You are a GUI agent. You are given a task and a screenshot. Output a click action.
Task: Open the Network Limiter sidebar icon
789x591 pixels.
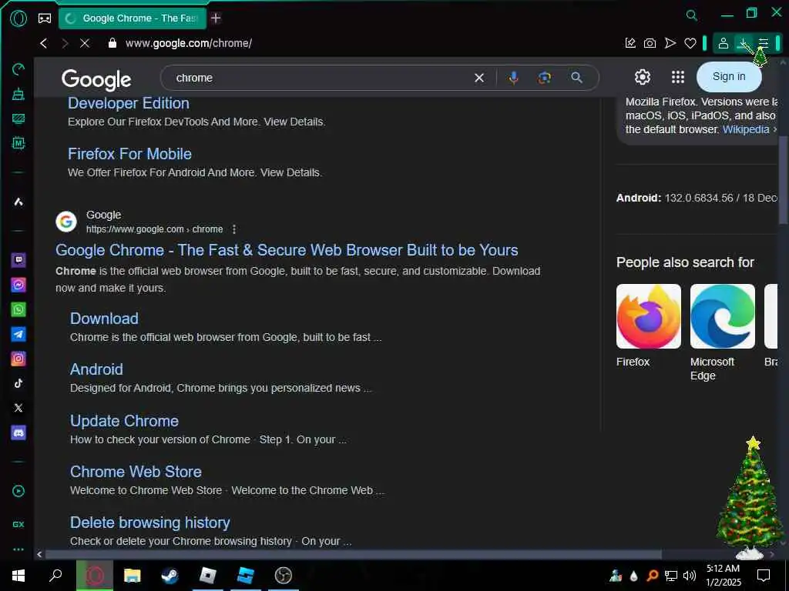(x=18, y=119)
